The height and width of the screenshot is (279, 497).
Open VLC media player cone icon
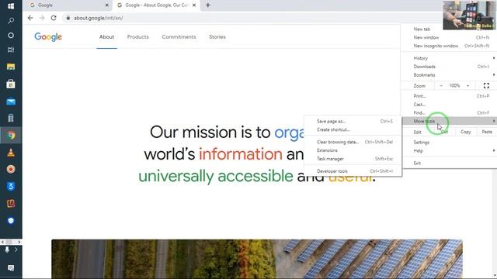pyautogui.click(x=11, y=153)
